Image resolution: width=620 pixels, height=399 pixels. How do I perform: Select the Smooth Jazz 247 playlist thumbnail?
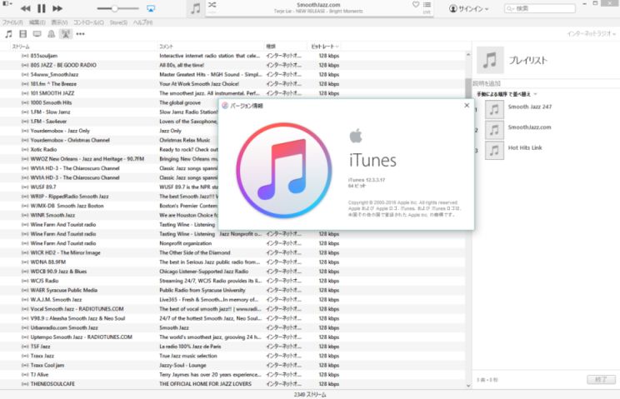click(x=494, y=109)
